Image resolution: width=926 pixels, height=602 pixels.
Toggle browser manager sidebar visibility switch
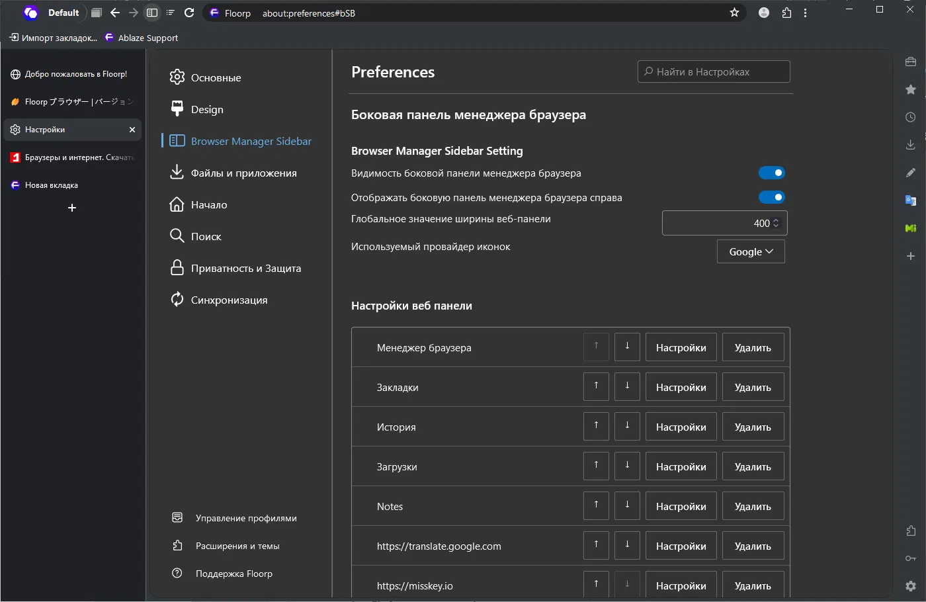tap(771, 173)
